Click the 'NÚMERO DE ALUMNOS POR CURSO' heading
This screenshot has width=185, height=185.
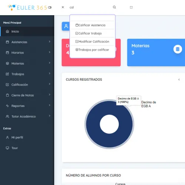pyautogui.click(x=93, y=175)
